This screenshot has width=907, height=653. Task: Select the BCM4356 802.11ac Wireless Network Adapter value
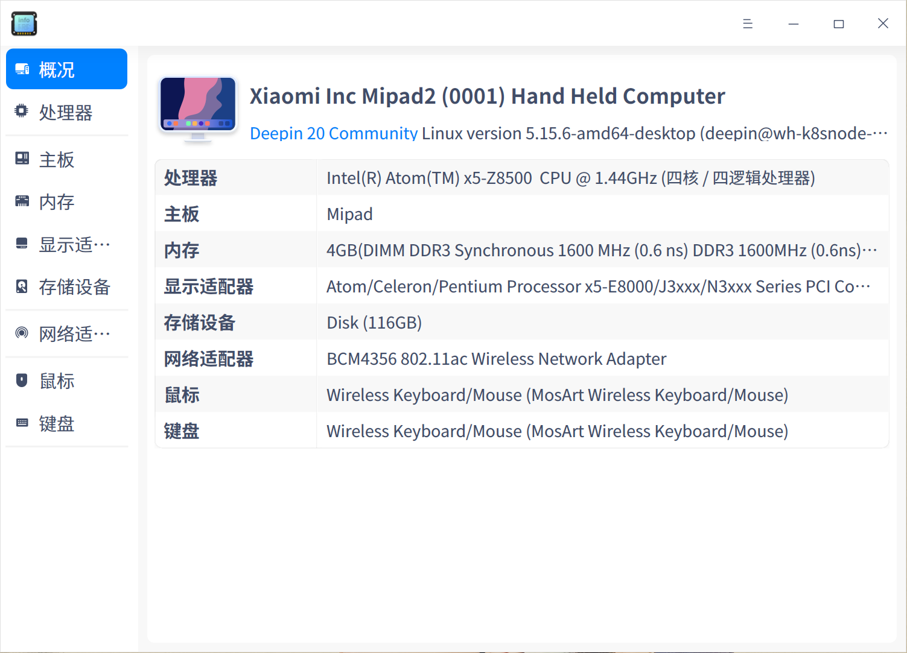tap(497, 359)
